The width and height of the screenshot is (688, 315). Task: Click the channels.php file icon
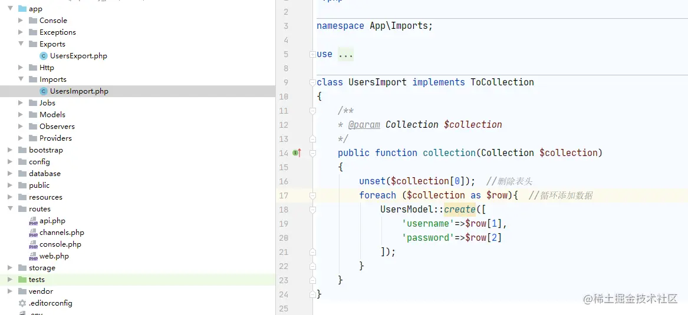coord(34,233)
